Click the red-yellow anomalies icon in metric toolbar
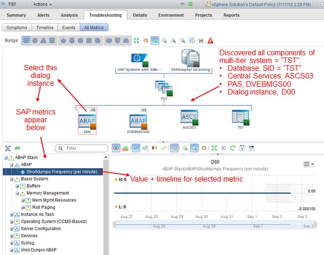The image size is (324, 255). [x=154, y=148]
